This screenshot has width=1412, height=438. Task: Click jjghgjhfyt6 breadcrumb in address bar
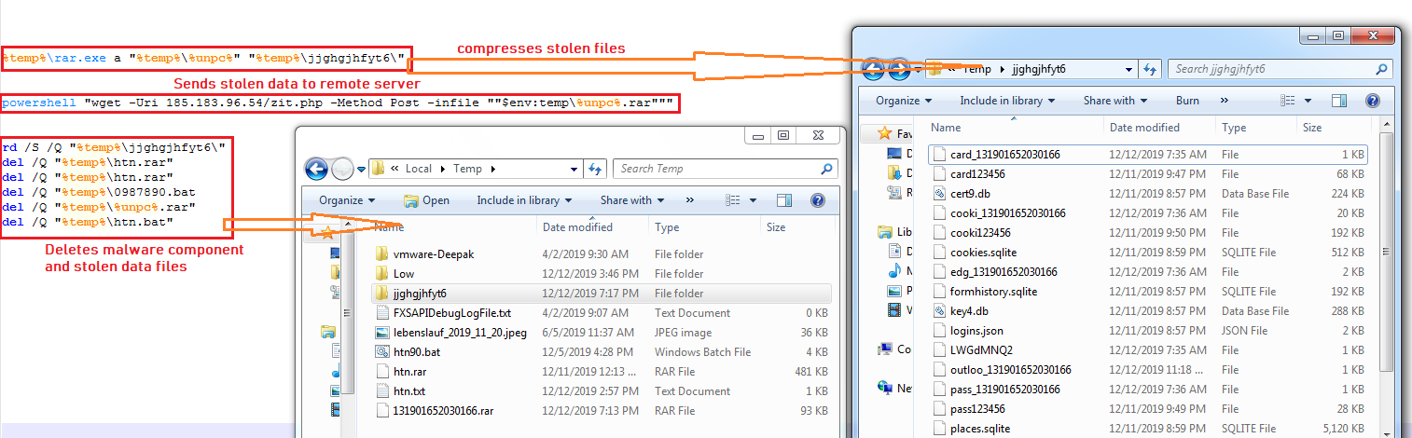coord(1039,69)
